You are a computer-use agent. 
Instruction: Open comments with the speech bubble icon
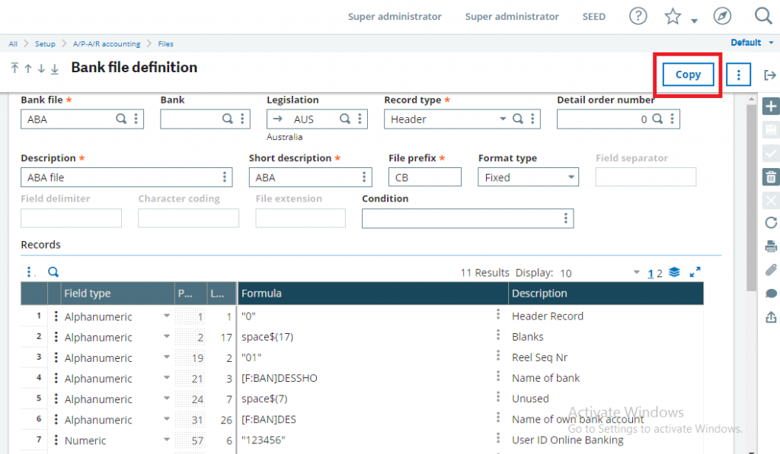pos(770,294)
